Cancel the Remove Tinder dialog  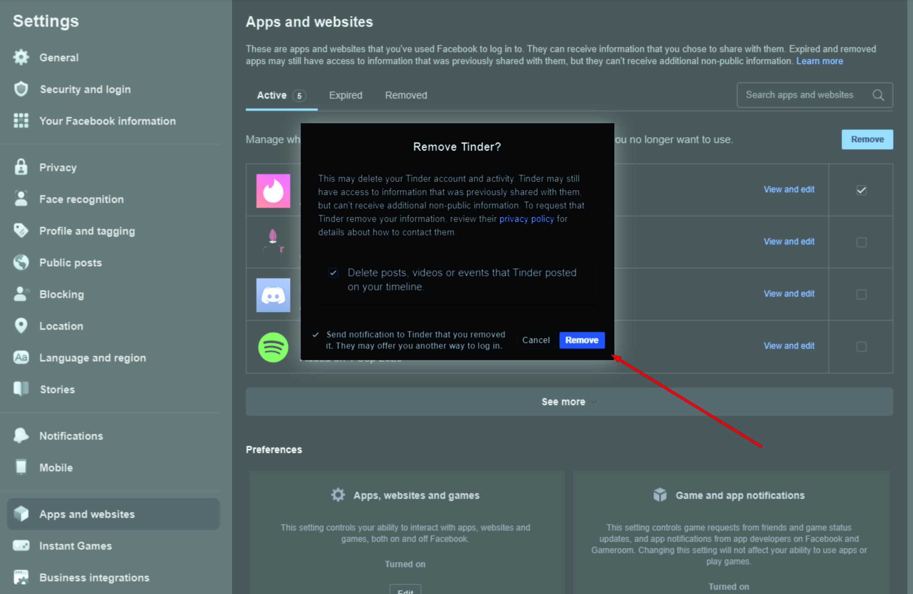(x=536, y=340)
